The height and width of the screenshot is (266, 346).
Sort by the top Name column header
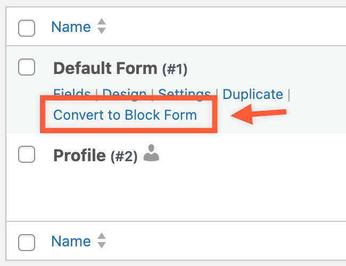(70, 27)
